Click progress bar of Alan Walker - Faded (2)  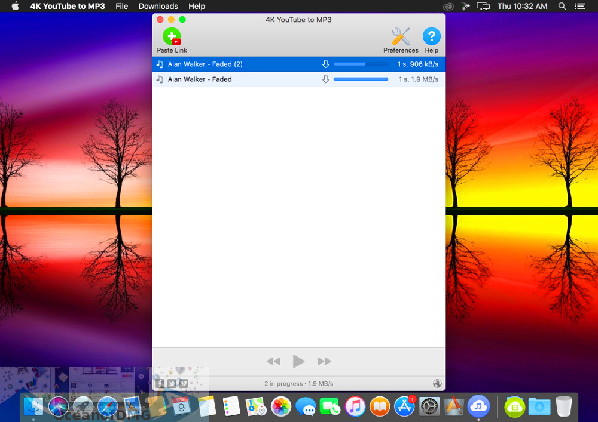[361, 64]
